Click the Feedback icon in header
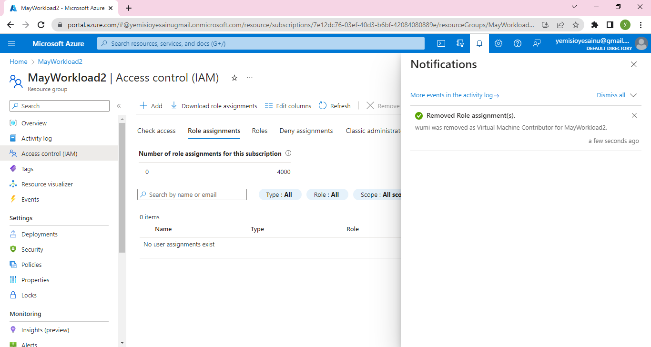The image size is (651, 347). (x=537, y=43)
